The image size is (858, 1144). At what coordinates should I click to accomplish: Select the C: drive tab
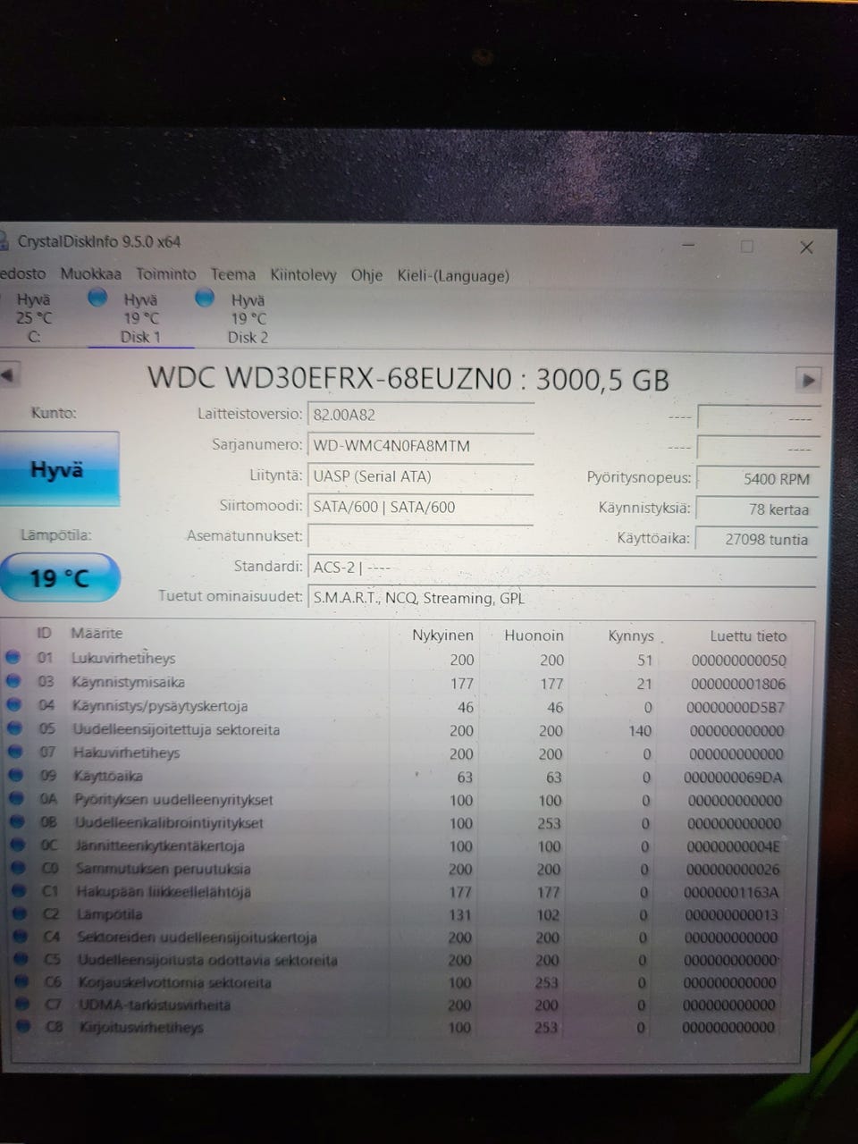(34, 317)
